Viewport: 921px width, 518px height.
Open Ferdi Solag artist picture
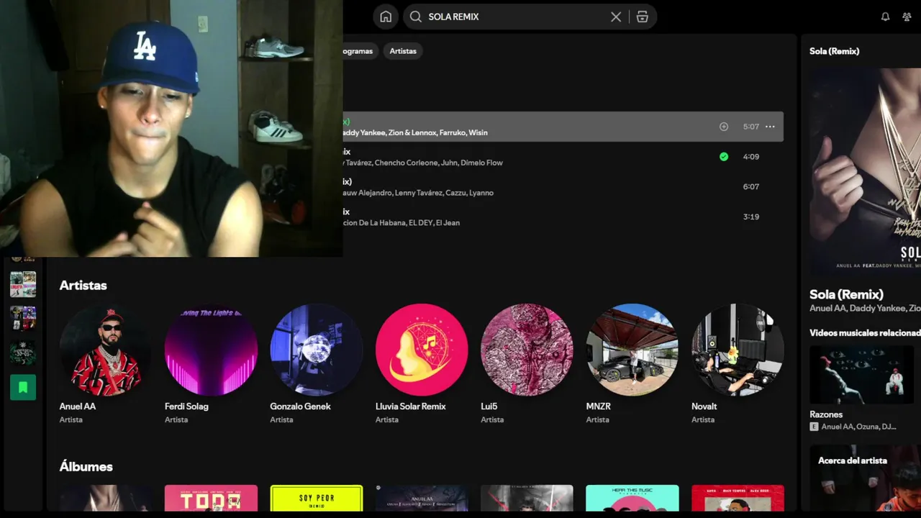[x=211, y=350]
